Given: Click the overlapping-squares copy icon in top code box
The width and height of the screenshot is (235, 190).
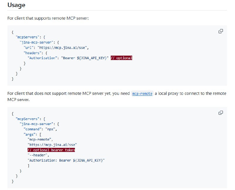Looking at the screenshot, I should (221, 31).
